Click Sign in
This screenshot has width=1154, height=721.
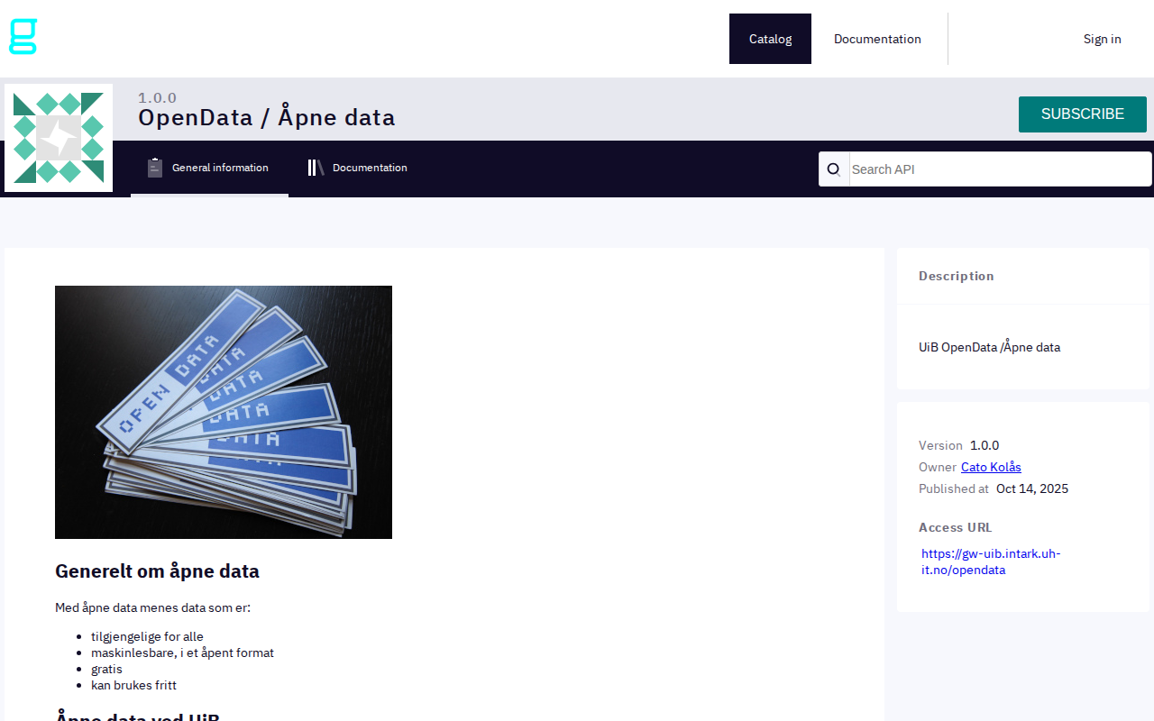tap(1102, 39)
